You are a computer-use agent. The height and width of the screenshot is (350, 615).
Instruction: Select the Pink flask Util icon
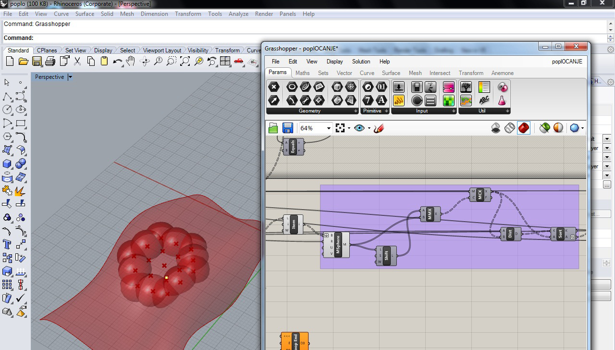[x=502, y=100]
